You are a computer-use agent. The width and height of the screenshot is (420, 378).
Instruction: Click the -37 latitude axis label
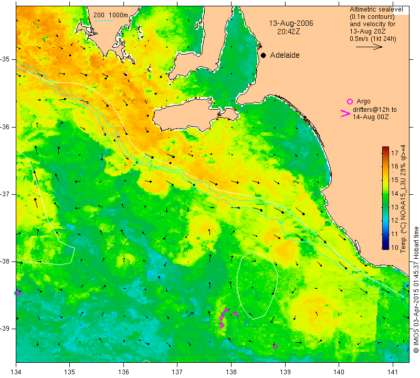click(6, 194)
